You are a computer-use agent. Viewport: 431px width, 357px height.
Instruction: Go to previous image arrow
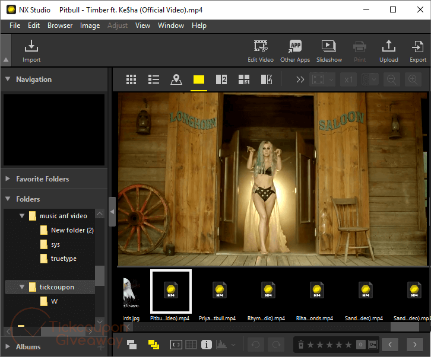pos(390,345)
